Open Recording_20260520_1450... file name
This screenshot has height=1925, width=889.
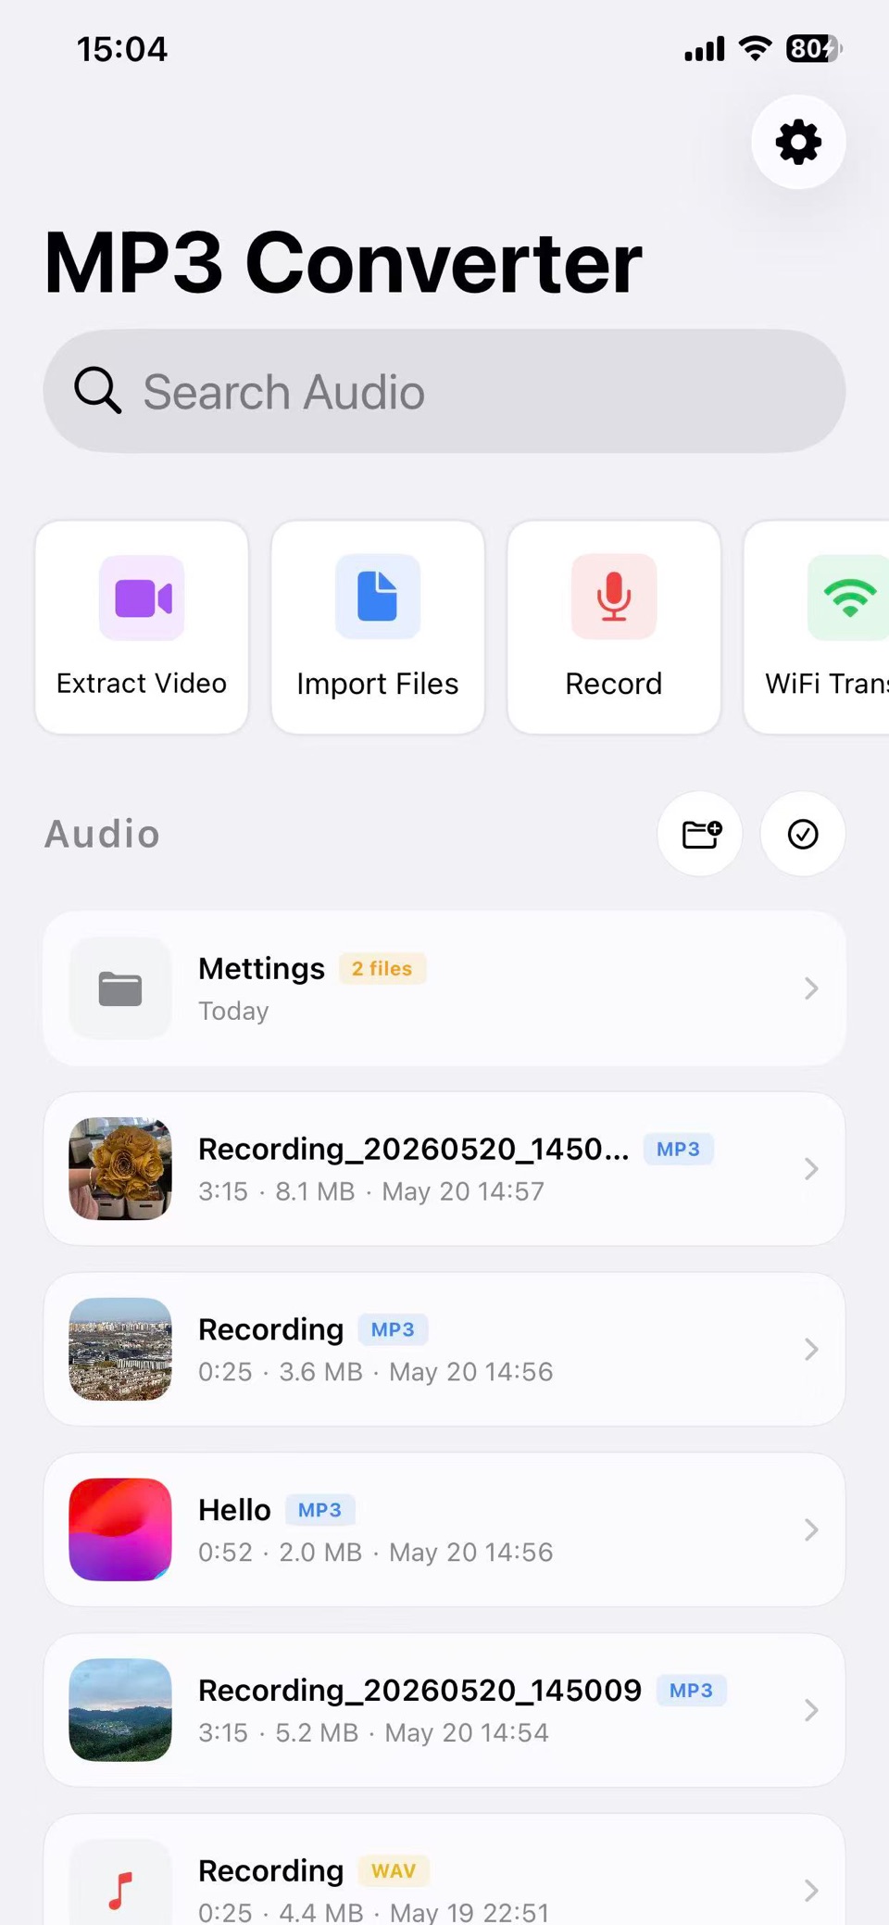414,1149
